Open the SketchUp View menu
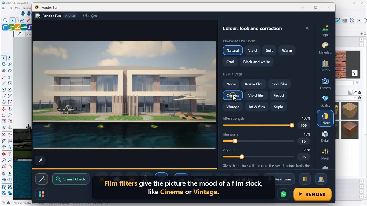367x206 pixels. coord(18,8)
